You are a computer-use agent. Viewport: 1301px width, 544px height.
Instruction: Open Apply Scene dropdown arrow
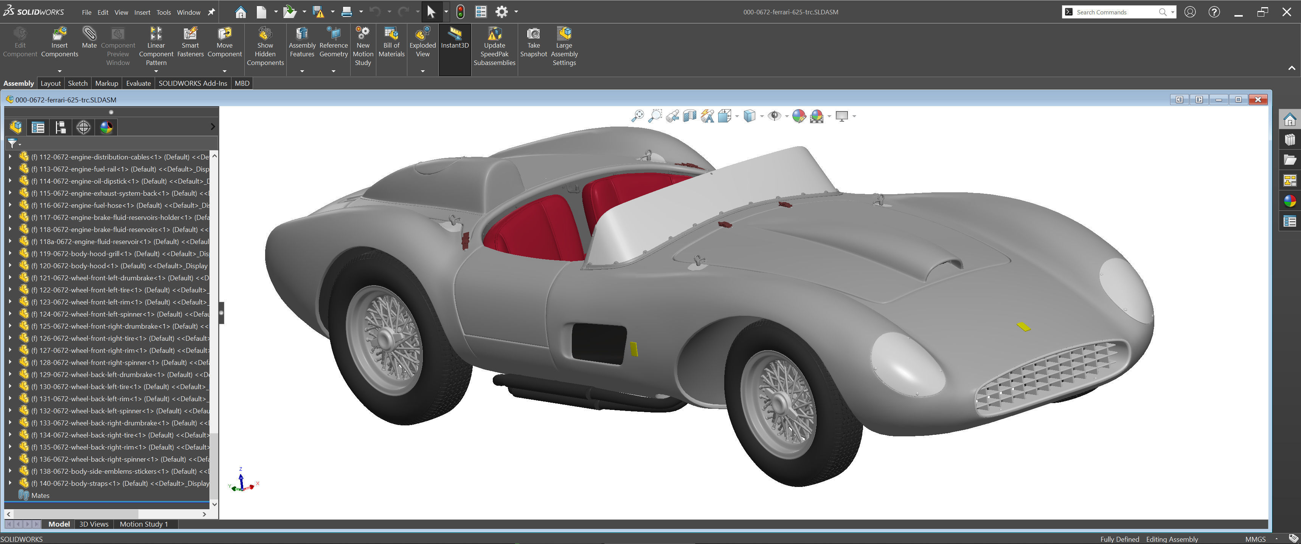829,117
